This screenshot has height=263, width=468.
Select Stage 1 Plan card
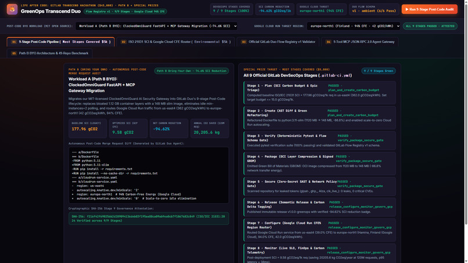(x=320, y=92)
